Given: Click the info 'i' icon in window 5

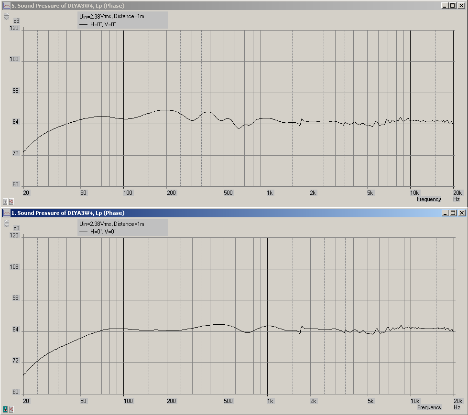Looking at the screenshot, I should [x=5, y=202].
